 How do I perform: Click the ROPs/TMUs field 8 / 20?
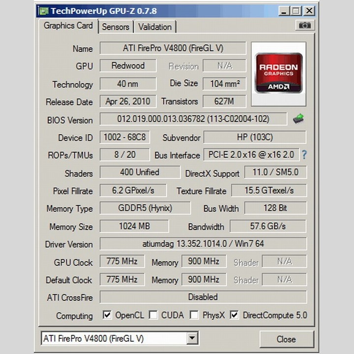coord(124,155)
